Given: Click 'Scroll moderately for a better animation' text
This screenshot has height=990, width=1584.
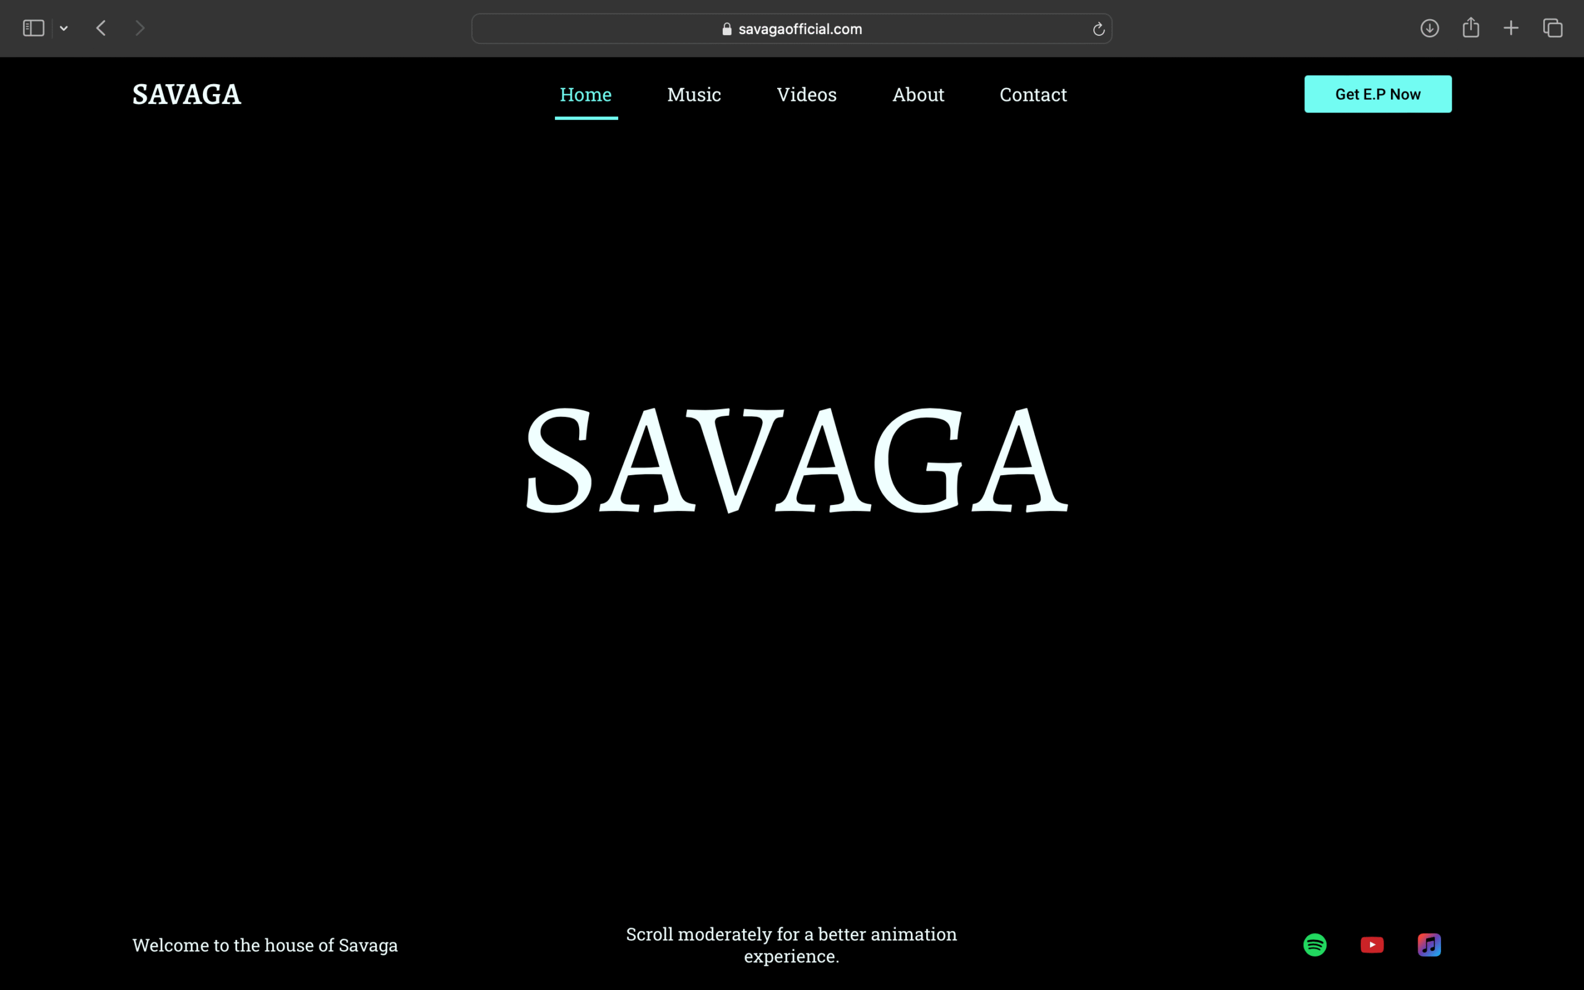Looking at the screenshot, I should (x=791, y=934).
